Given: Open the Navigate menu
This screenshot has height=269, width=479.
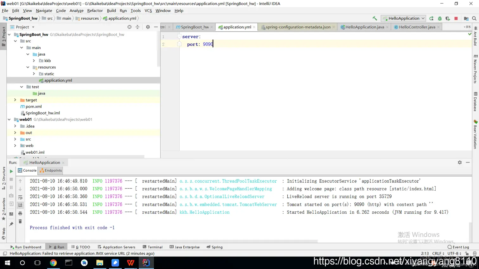Looking at the screenshot, I should (x=44, y=10).
